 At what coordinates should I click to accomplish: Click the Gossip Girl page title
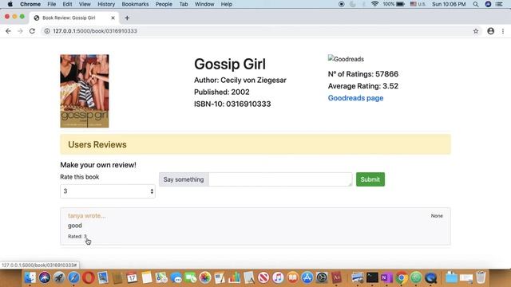coord(230,64)
